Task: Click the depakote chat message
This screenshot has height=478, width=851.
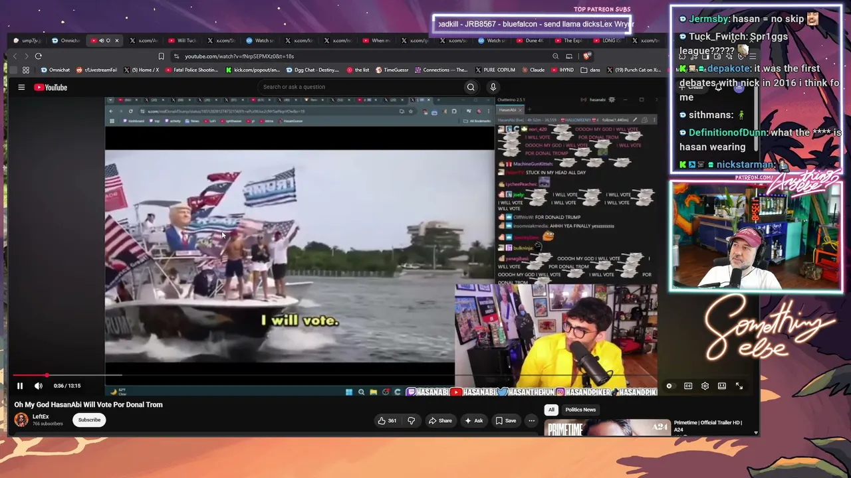Action: 760,82
